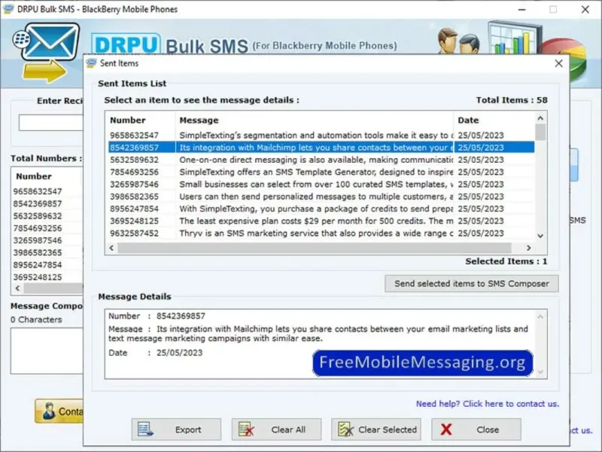Open the Need help contact us link
Screen dimensions: 602x452
pyautogui.click(x=488, y=404)
